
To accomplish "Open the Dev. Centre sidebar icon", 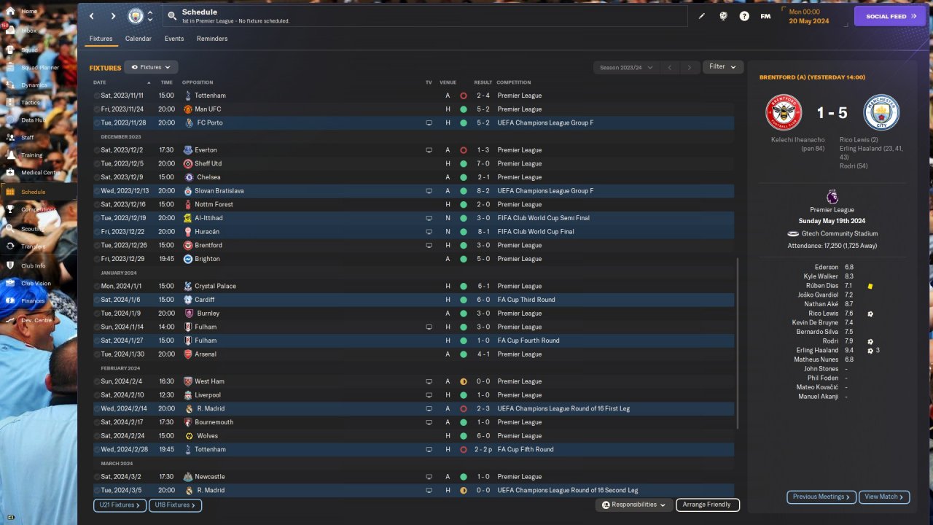I will coord(10,320).
